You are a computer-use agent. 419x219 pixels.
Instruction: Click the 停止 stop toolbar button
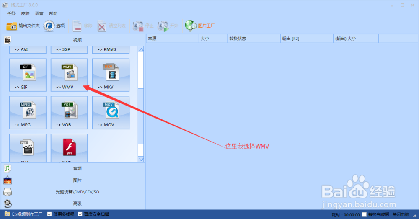(143, 26)
